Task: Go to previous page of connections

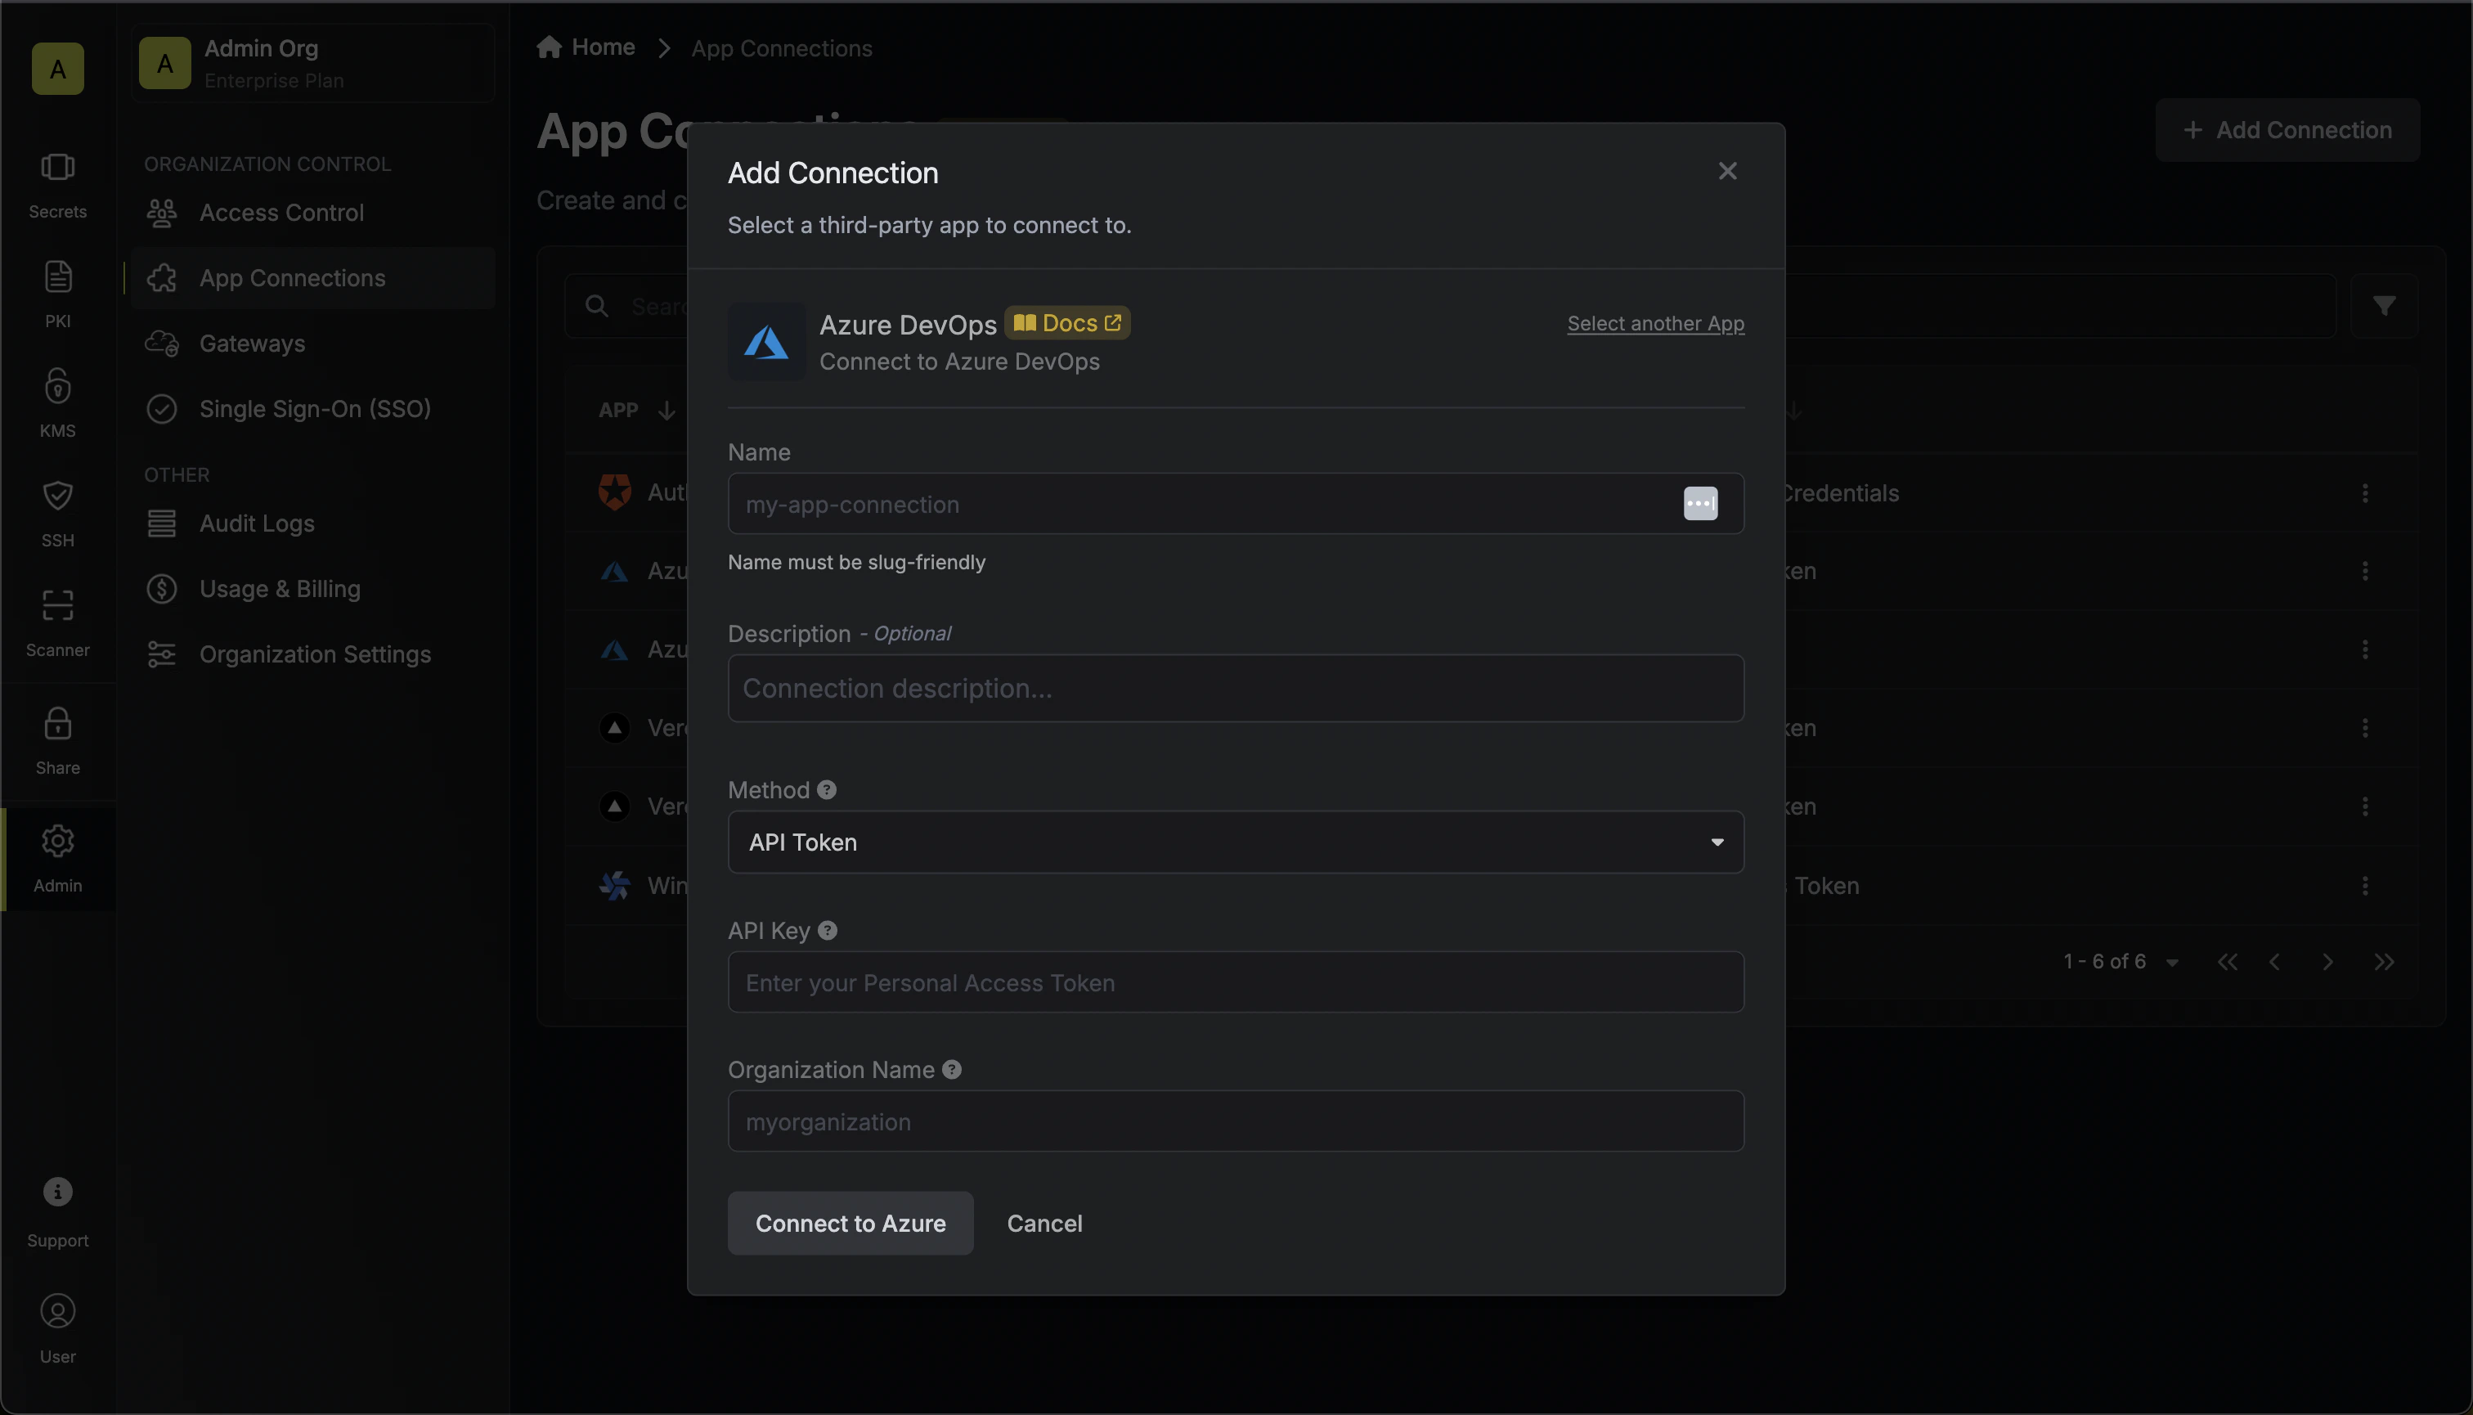Action: point(2275,962)
